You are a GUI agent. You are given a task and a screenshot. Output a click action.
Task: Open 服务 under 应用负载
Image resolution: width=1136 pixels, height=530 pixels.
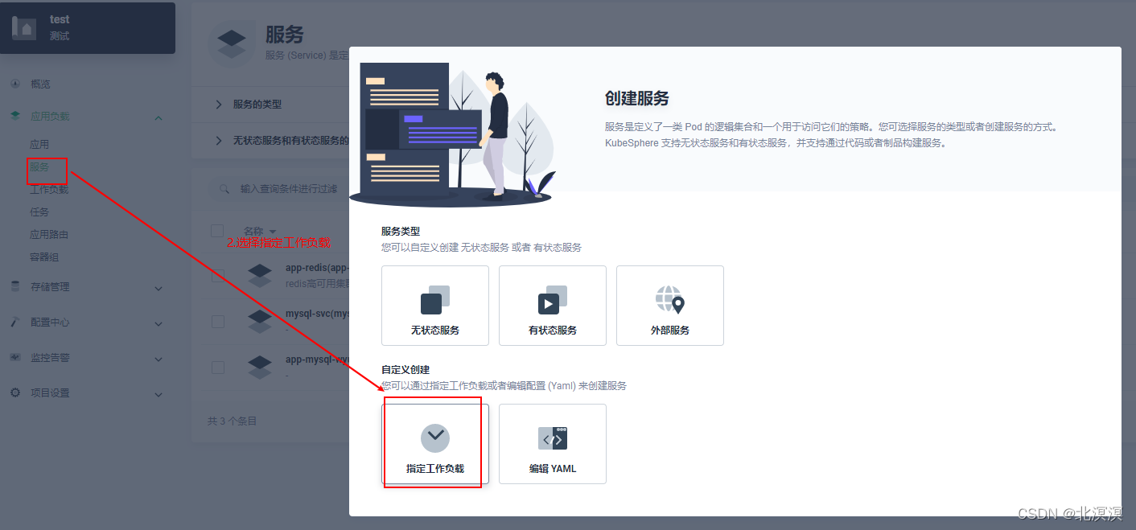pos(39,167)
